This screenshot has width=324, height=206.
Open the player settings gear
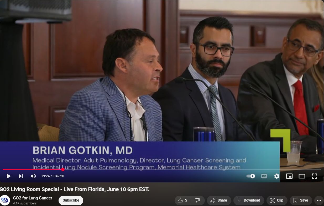276,176
